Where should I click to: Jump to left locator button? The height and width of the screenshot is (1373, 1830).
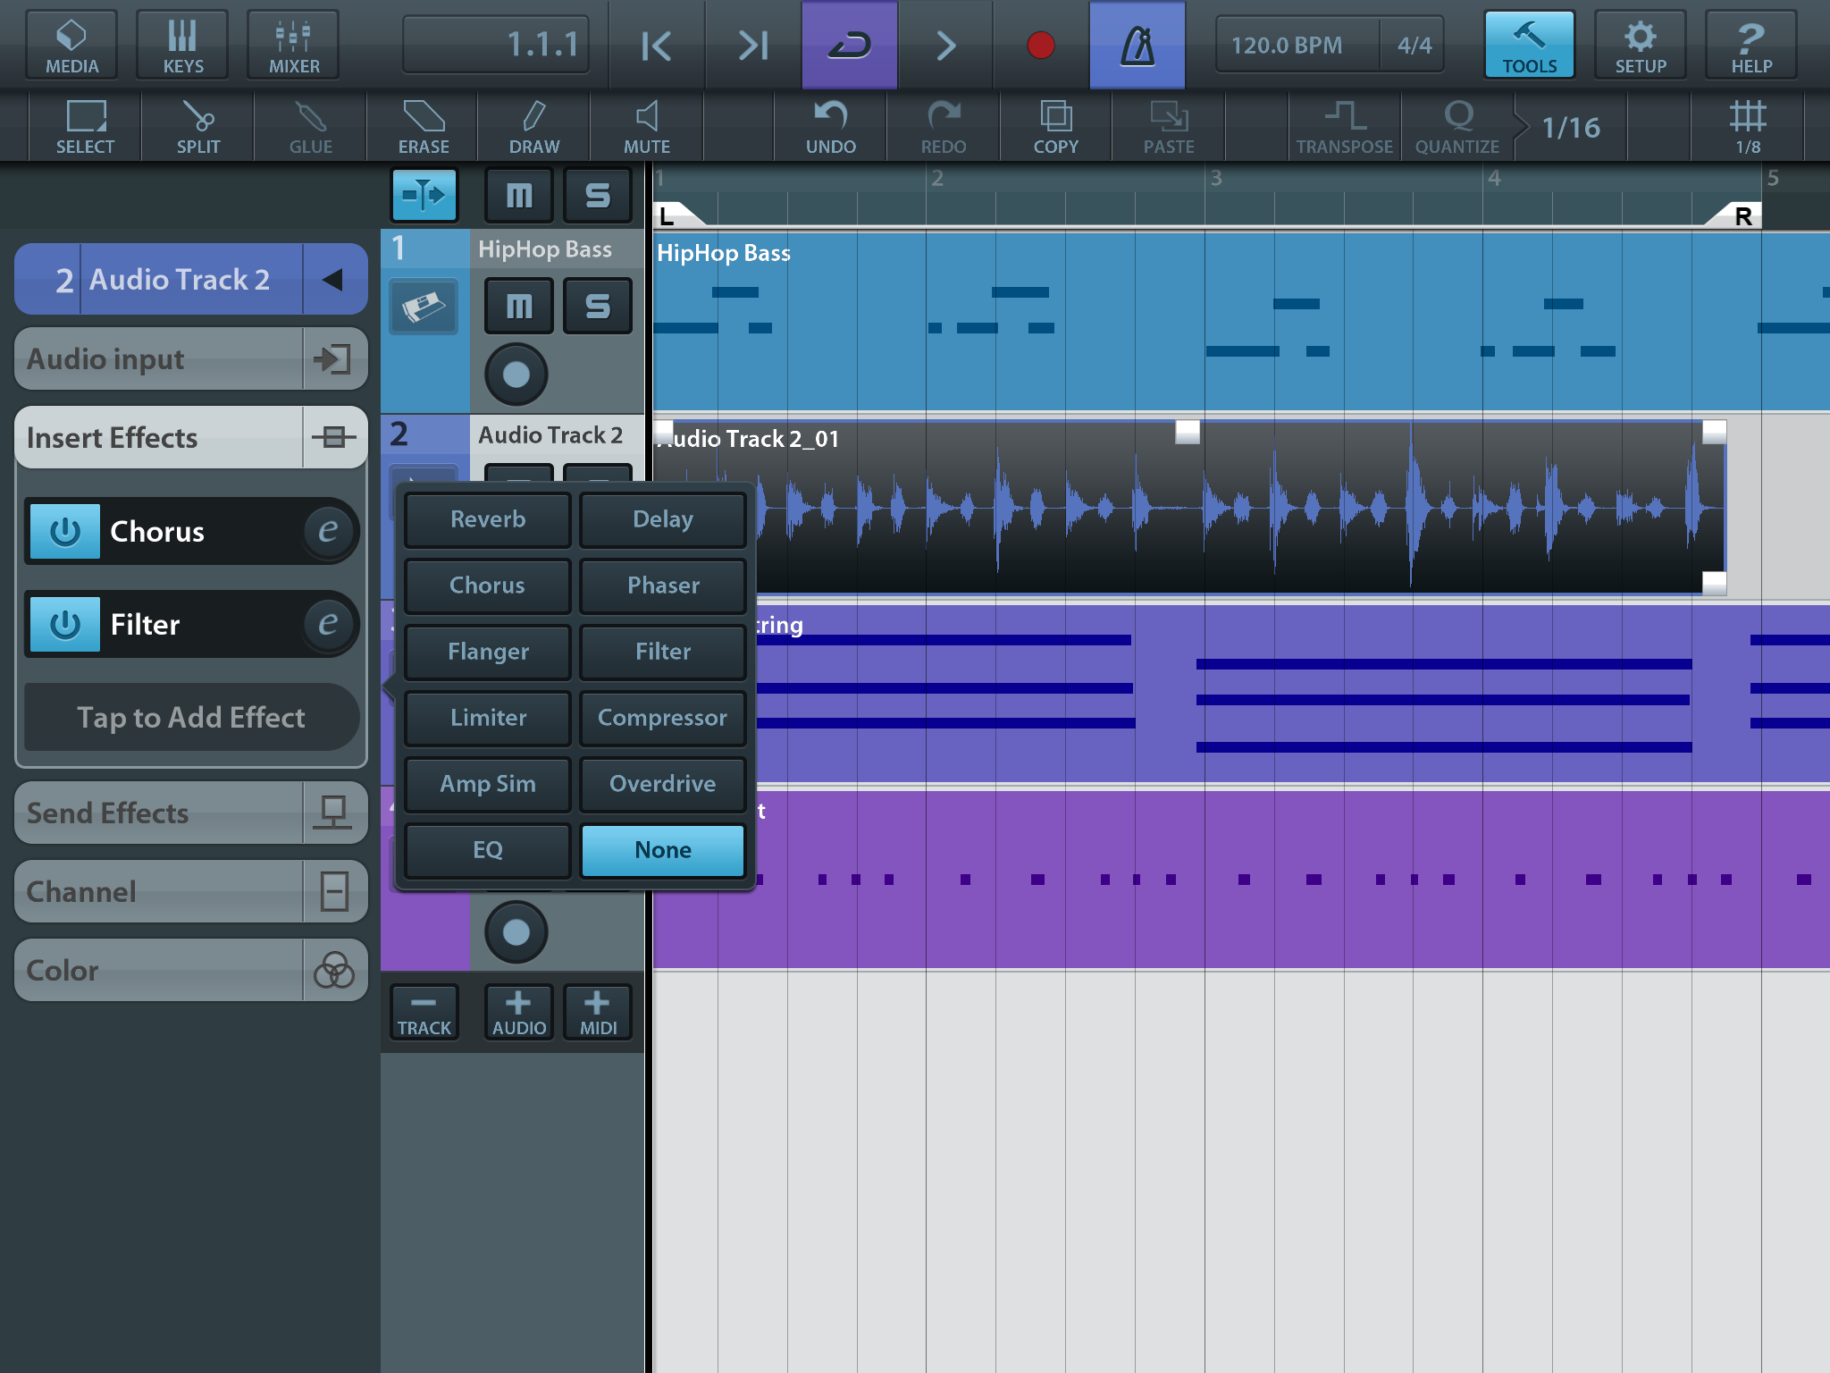point(657,45)
